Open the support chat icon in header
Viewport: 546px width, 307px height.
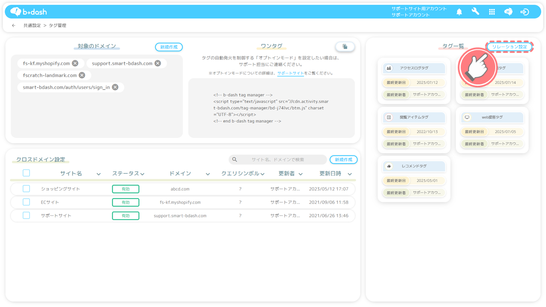508,12
